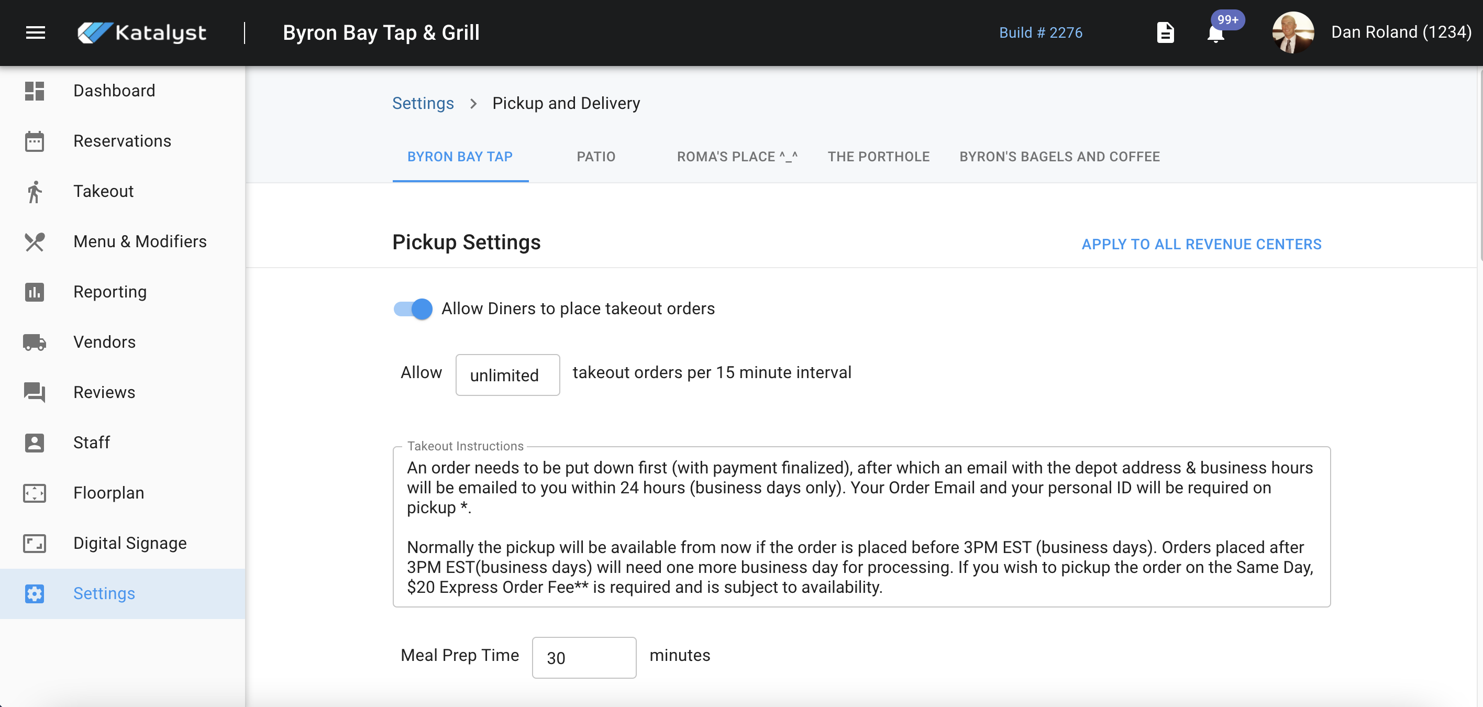This screenshot has width=1483, height=707.
Task: Click the unlimited takeout orders field
Action: click(507, 375)
